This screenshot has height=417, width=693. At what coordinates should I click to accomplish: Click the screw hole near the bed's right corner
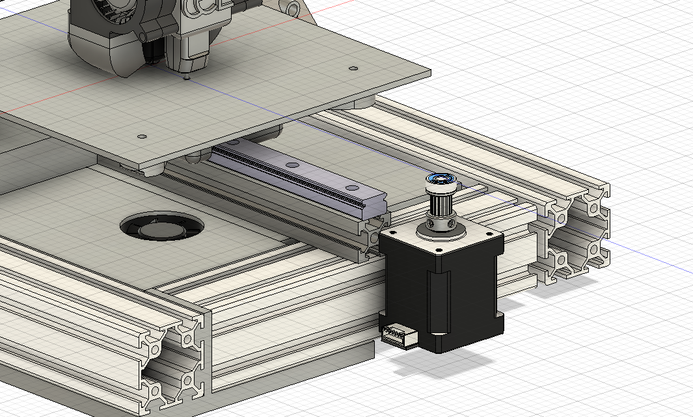[x=353, y=68]
